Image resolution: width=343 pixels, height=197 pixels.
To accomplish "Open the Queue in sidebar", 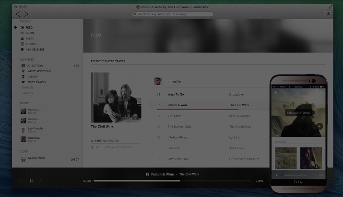I will point(30,33).
